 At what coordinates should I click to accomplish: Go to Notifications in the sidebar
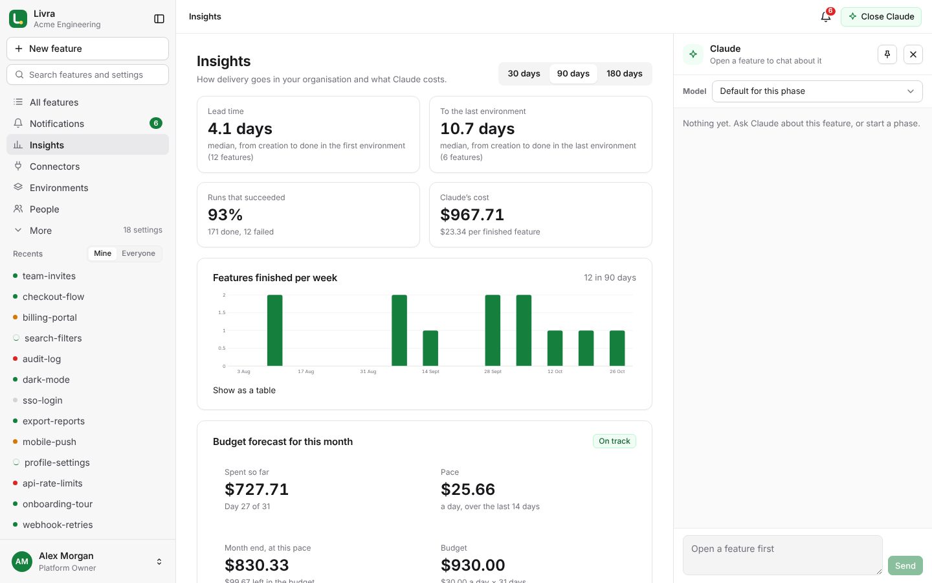[87, 124]
